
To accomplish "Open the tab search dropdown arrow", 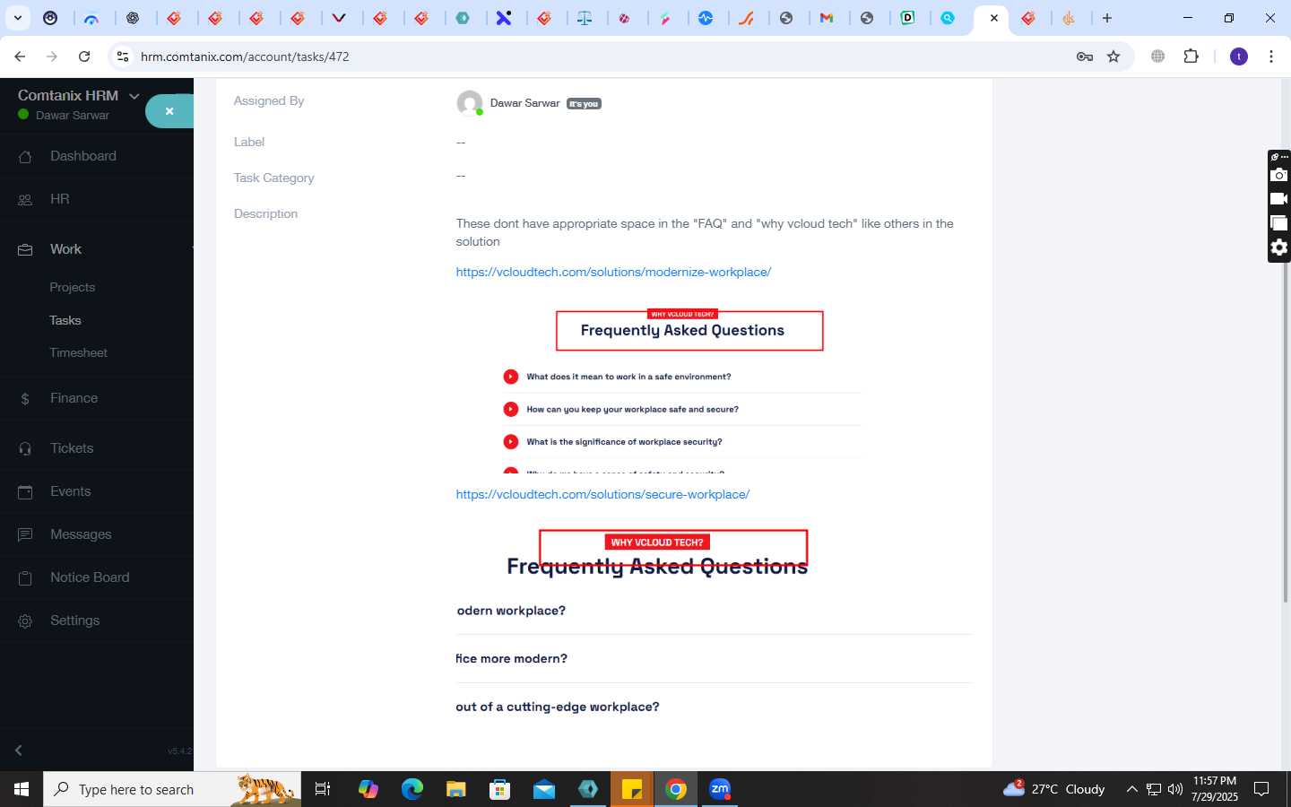I will click(x=17, y=18).
